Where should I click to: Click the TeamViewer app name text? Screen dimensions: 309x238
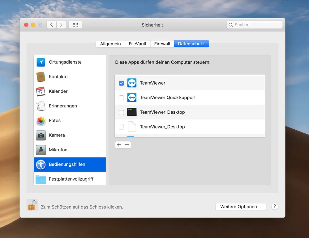tap(152, 83)
